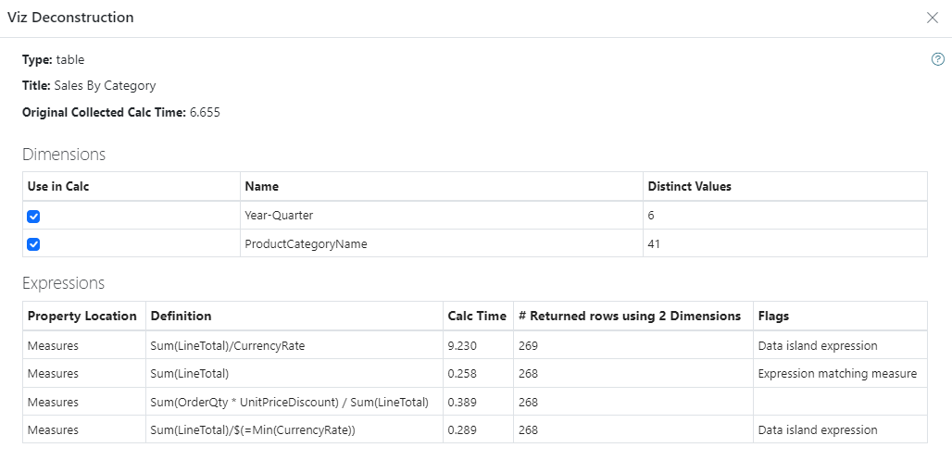This screenshot has height=460, width=952.
Task: Uncheck the Year-Quarter dimension checkbox
Action: click(x=34, y=217)
